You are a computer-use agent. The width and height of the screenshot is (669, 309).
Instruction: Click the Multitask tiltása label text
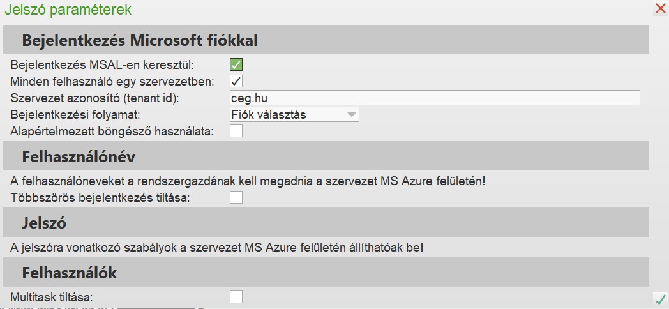(x=52, y=297)
